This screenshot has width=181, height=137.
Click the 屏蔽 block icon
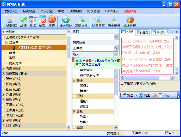[x=52, y=22]
